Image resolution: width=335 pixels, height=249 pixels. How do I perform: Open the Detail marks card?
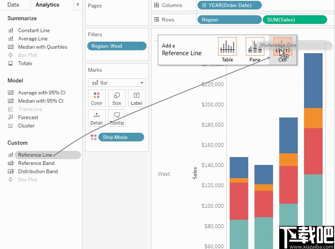(97, 118)
